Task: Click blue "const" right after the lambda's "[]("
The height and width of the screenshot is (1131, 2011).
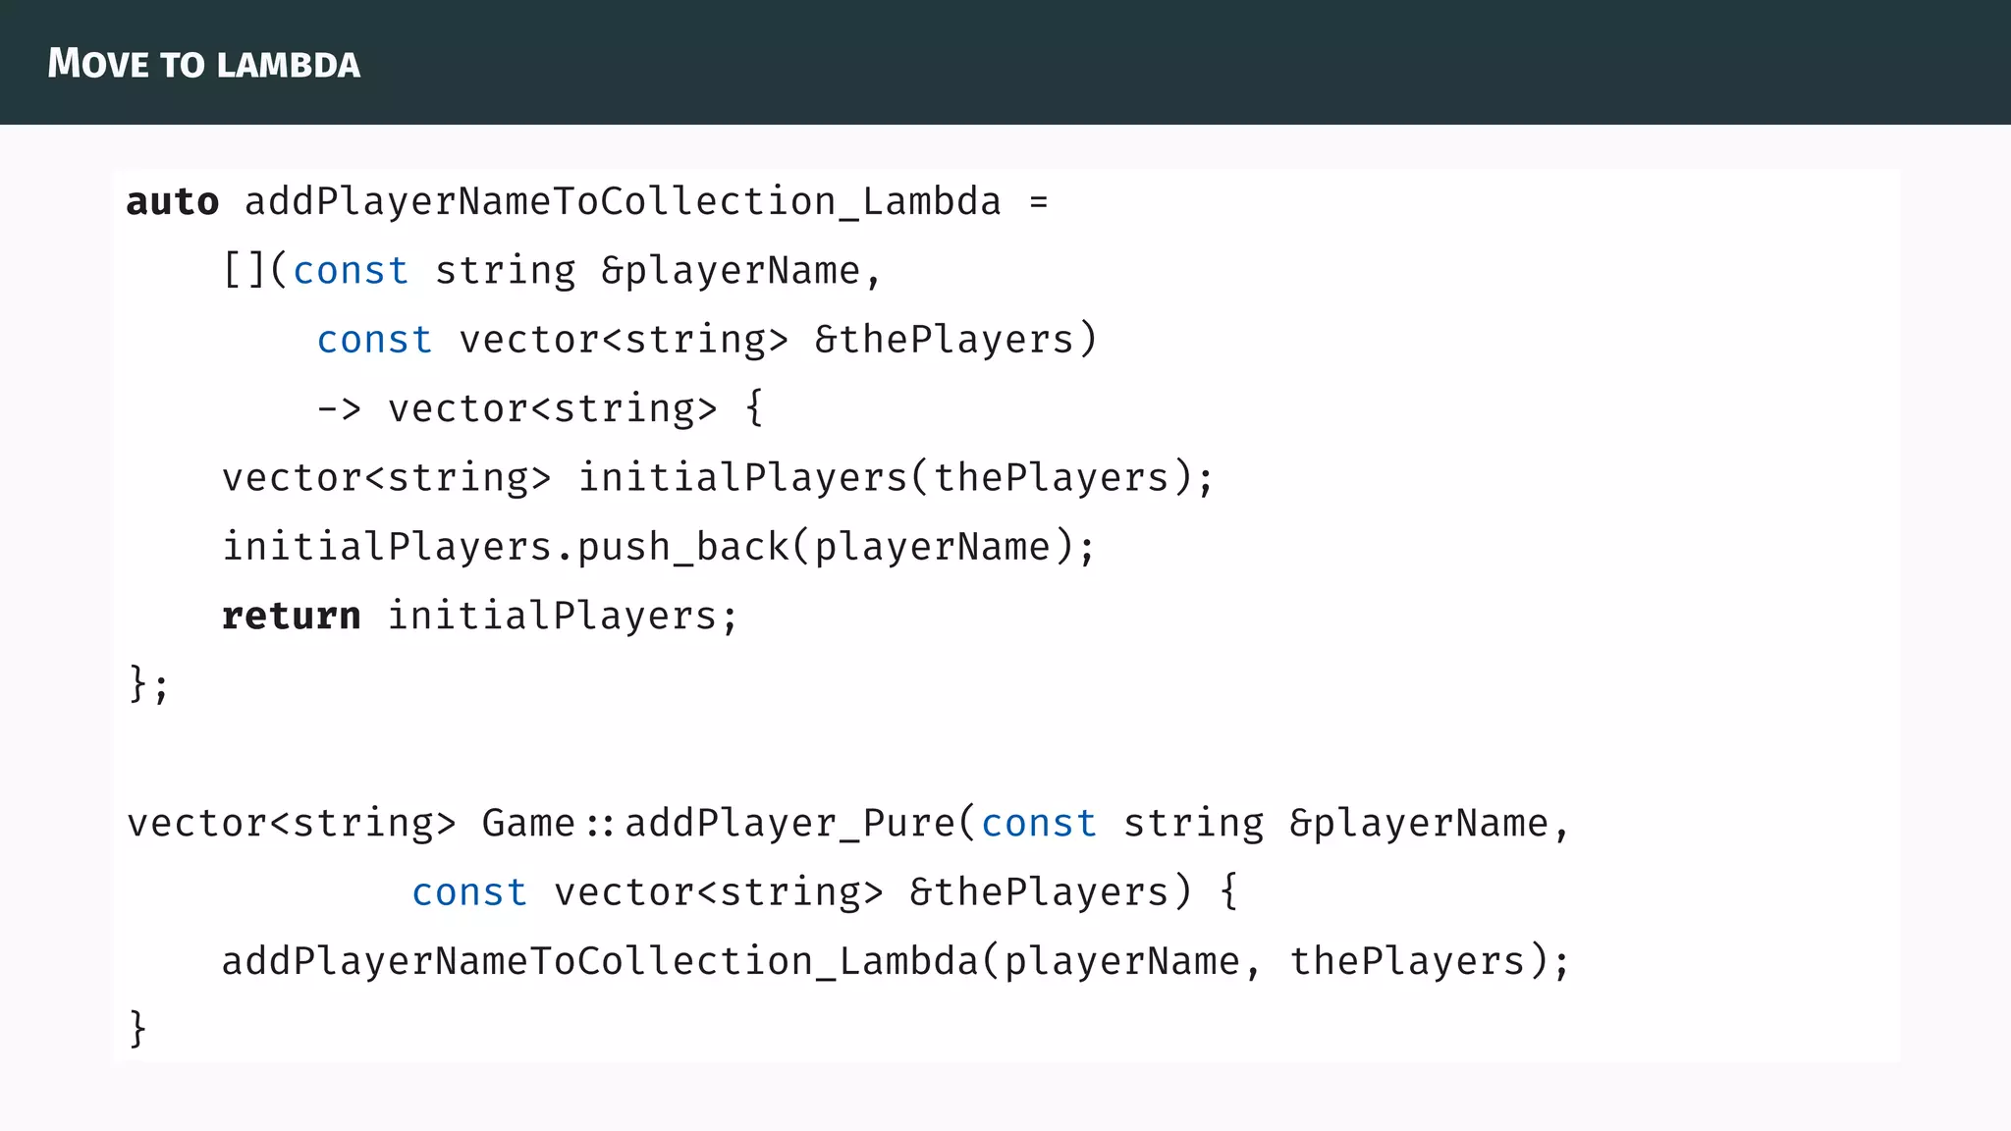Action: [351, 271]
